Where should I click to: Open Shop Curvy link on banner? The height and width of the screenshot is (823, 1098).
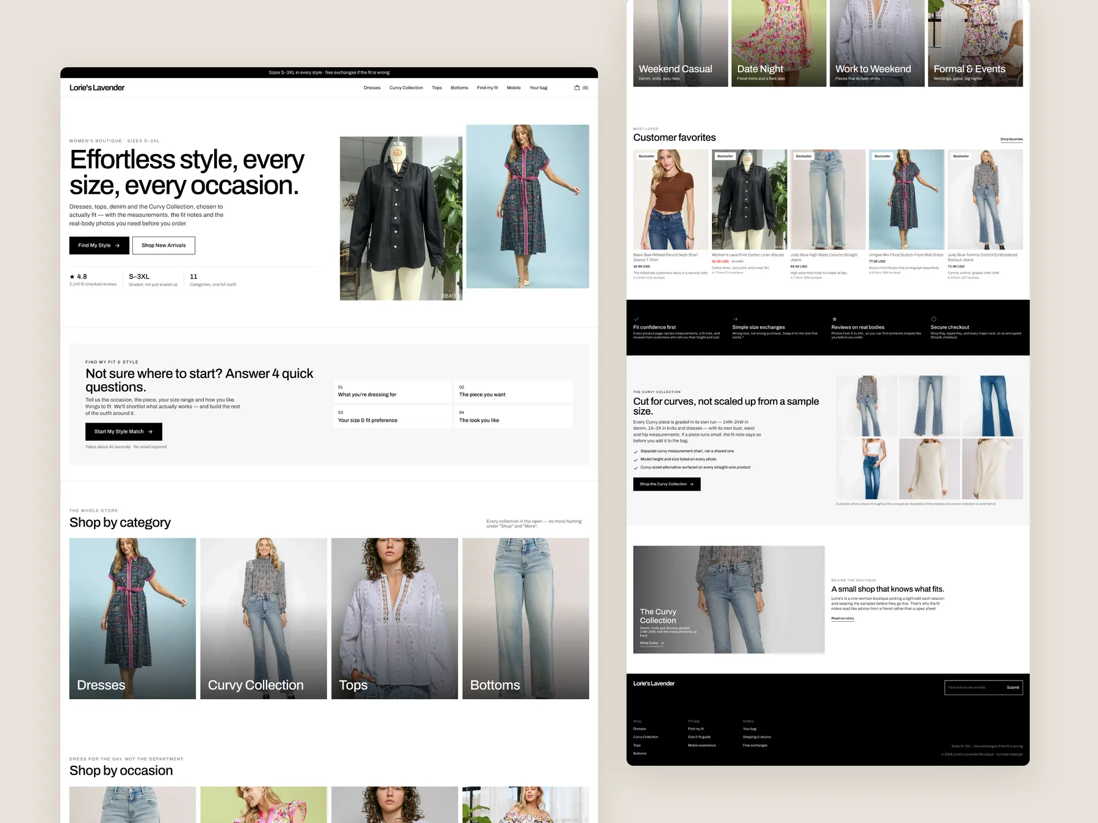[x=651, y=643]
